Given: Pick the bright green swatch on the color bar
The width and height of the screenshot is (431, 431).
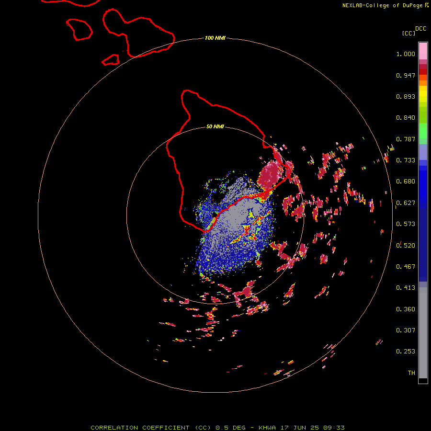Looking at the screenshot, I should [423, 131].
